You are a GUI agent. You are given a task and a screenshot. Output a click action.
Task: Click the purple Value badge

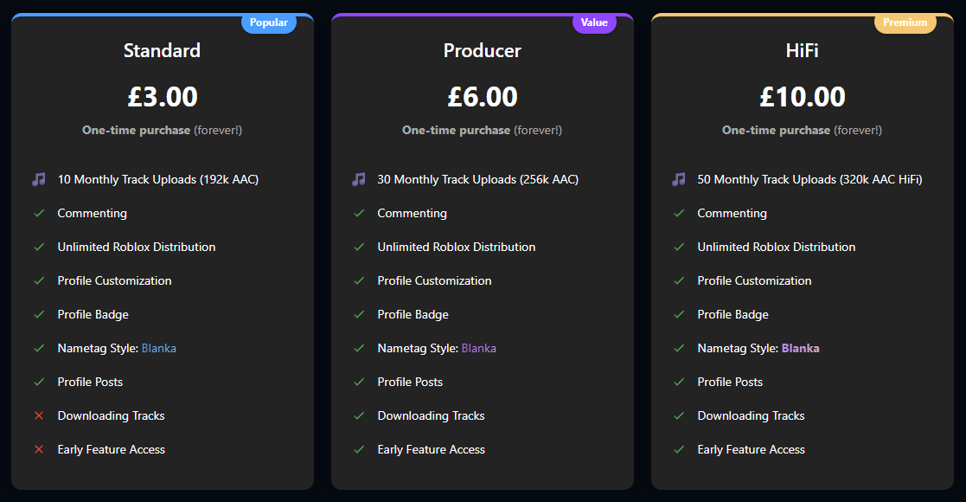point(594,23)
